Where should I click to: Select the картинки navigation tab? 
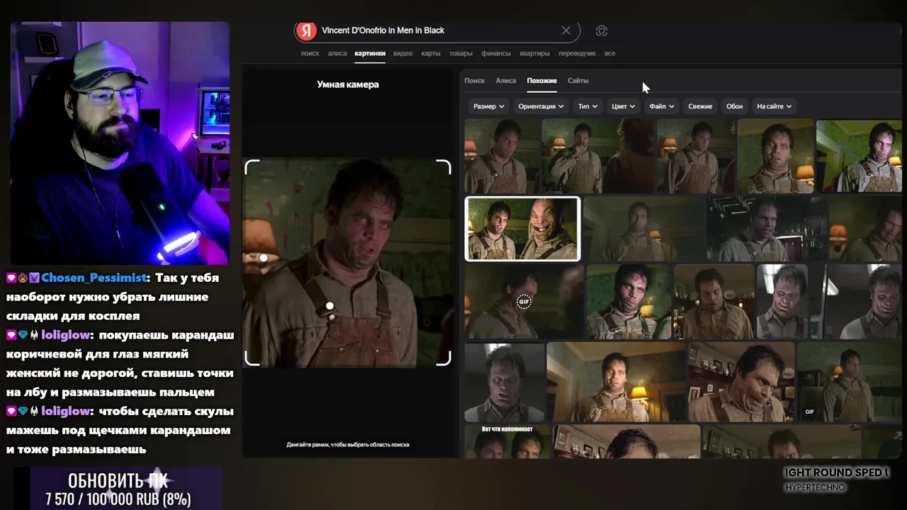(x=370, y=53)
